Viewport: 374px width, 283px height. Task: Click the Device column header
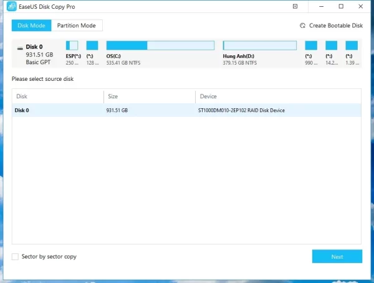pyautogui.click(x=278, y=96)
